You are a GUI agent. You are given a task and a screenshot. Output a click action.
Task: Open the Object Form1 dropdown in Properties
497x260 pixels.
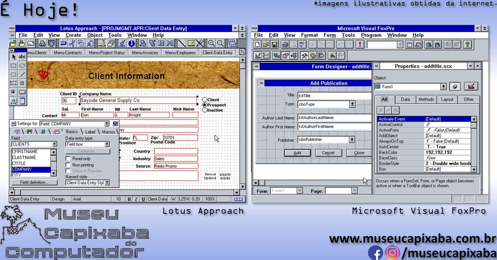[443, 86]
